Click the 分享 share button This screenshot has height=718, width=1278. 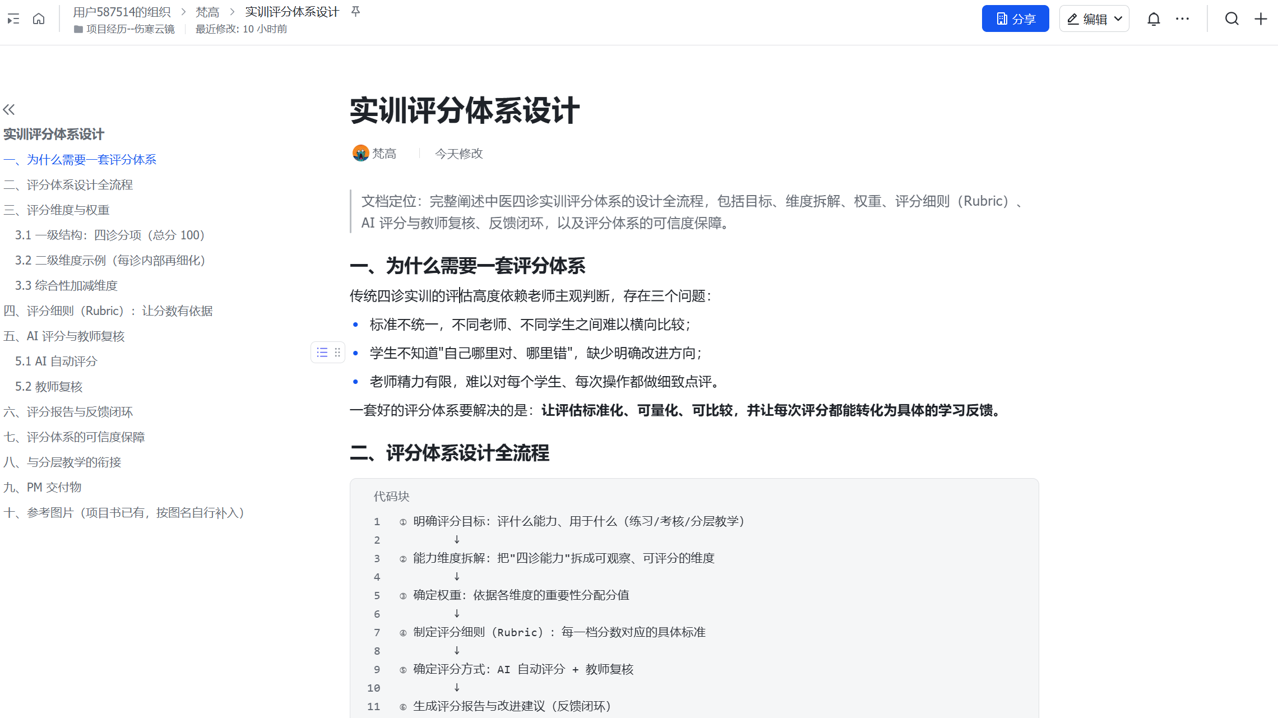click(1015, 19)
